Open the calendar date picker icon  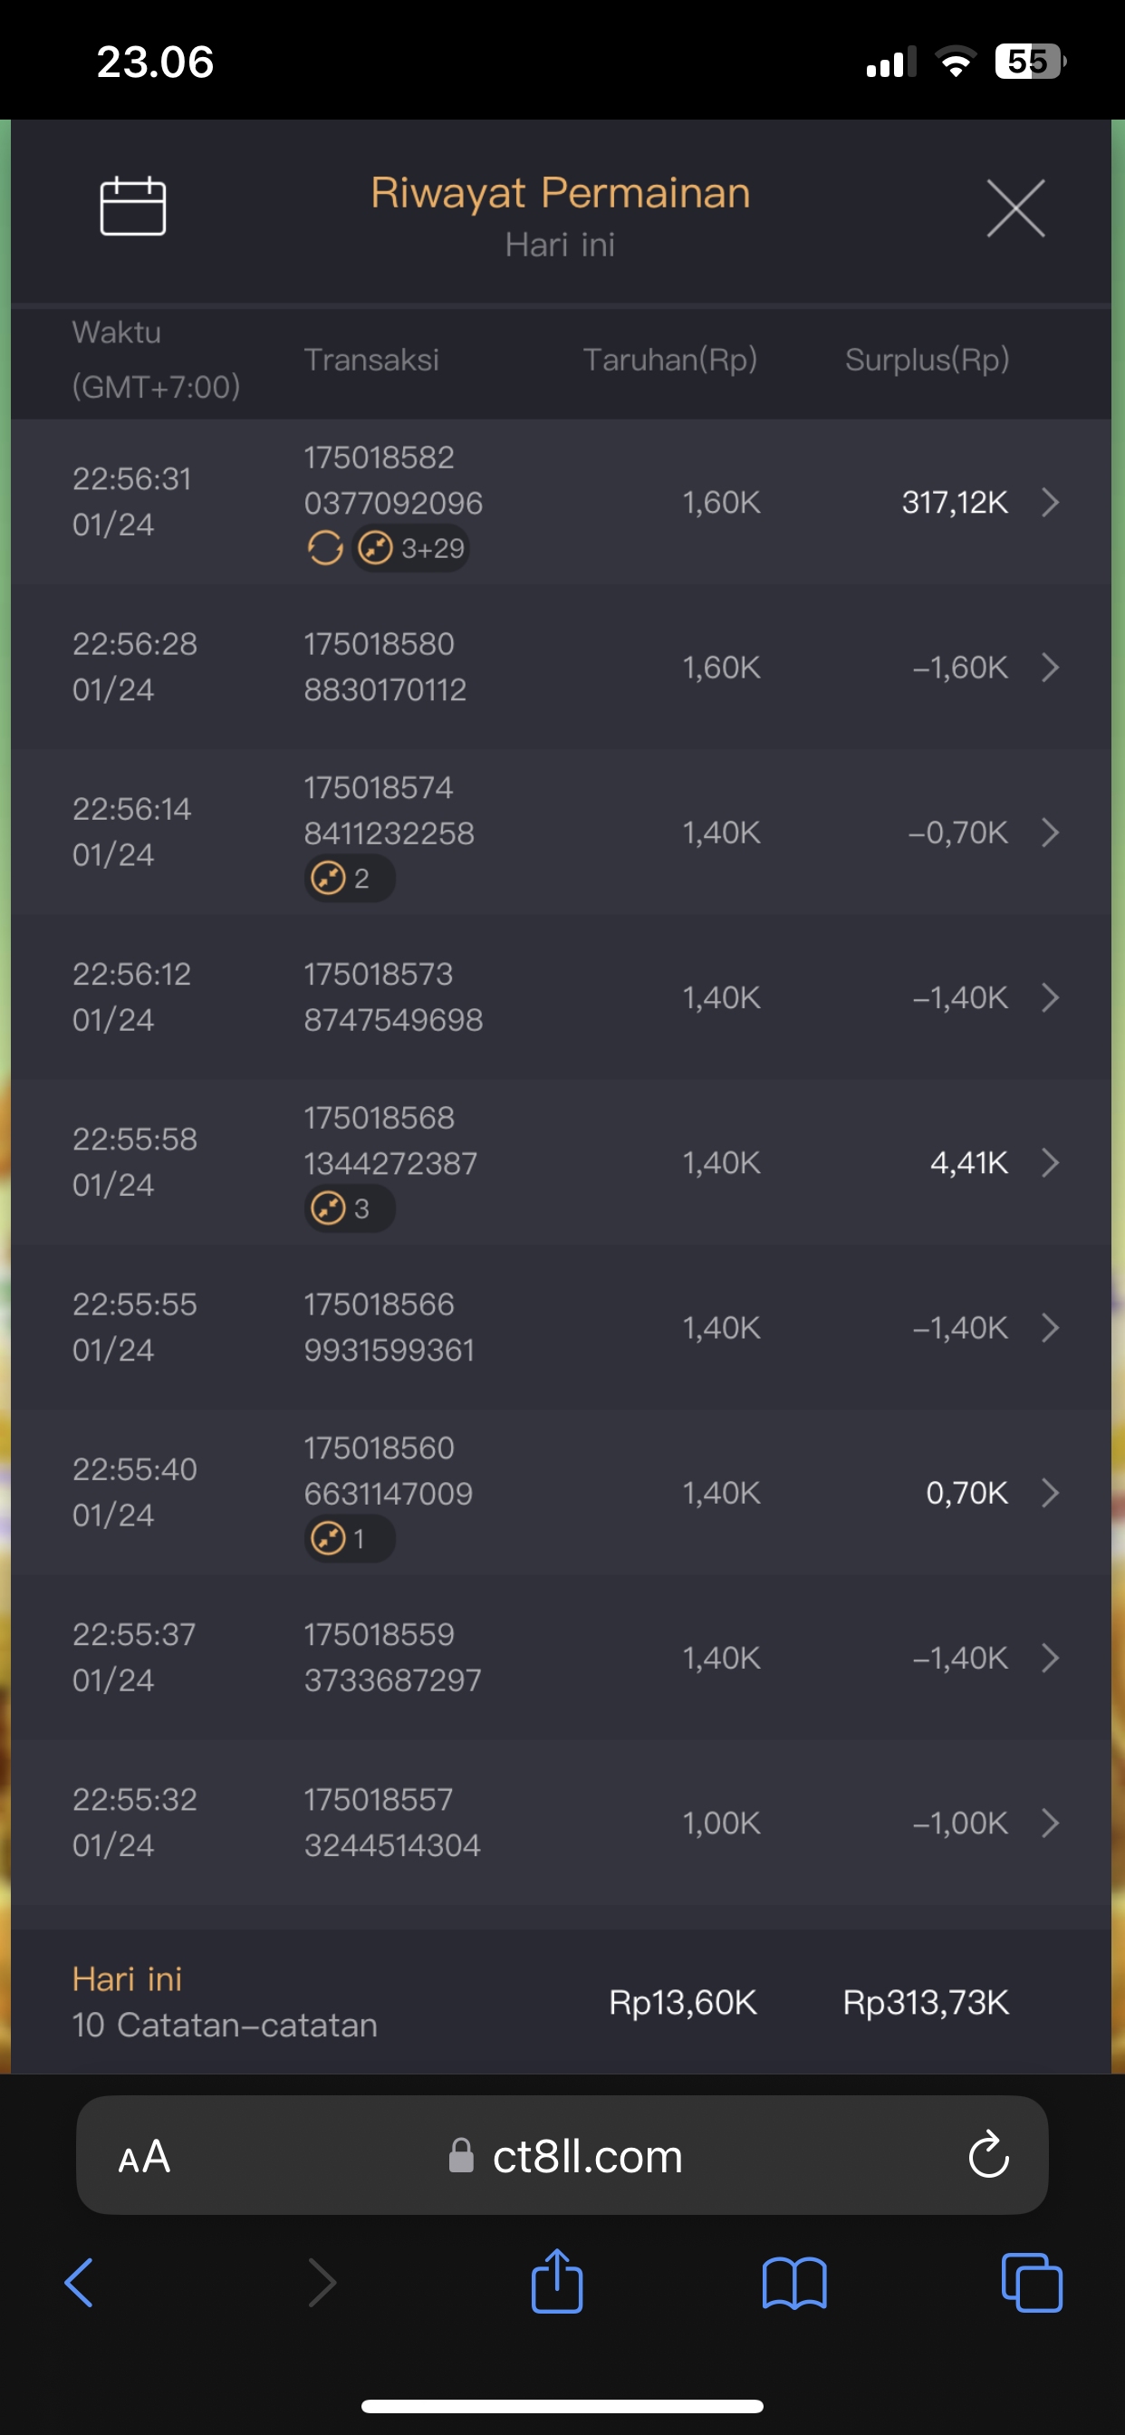[132, 206]
